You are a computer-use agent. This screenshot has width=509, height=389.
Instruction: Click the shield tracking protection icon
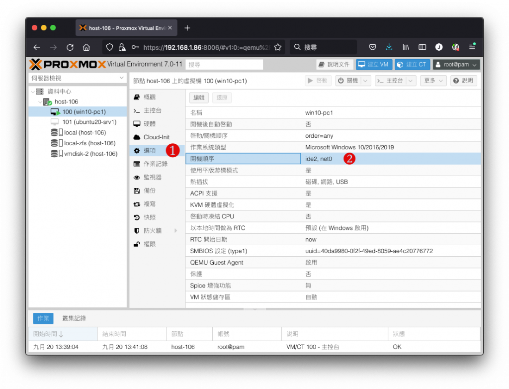(x=110, y=47)
